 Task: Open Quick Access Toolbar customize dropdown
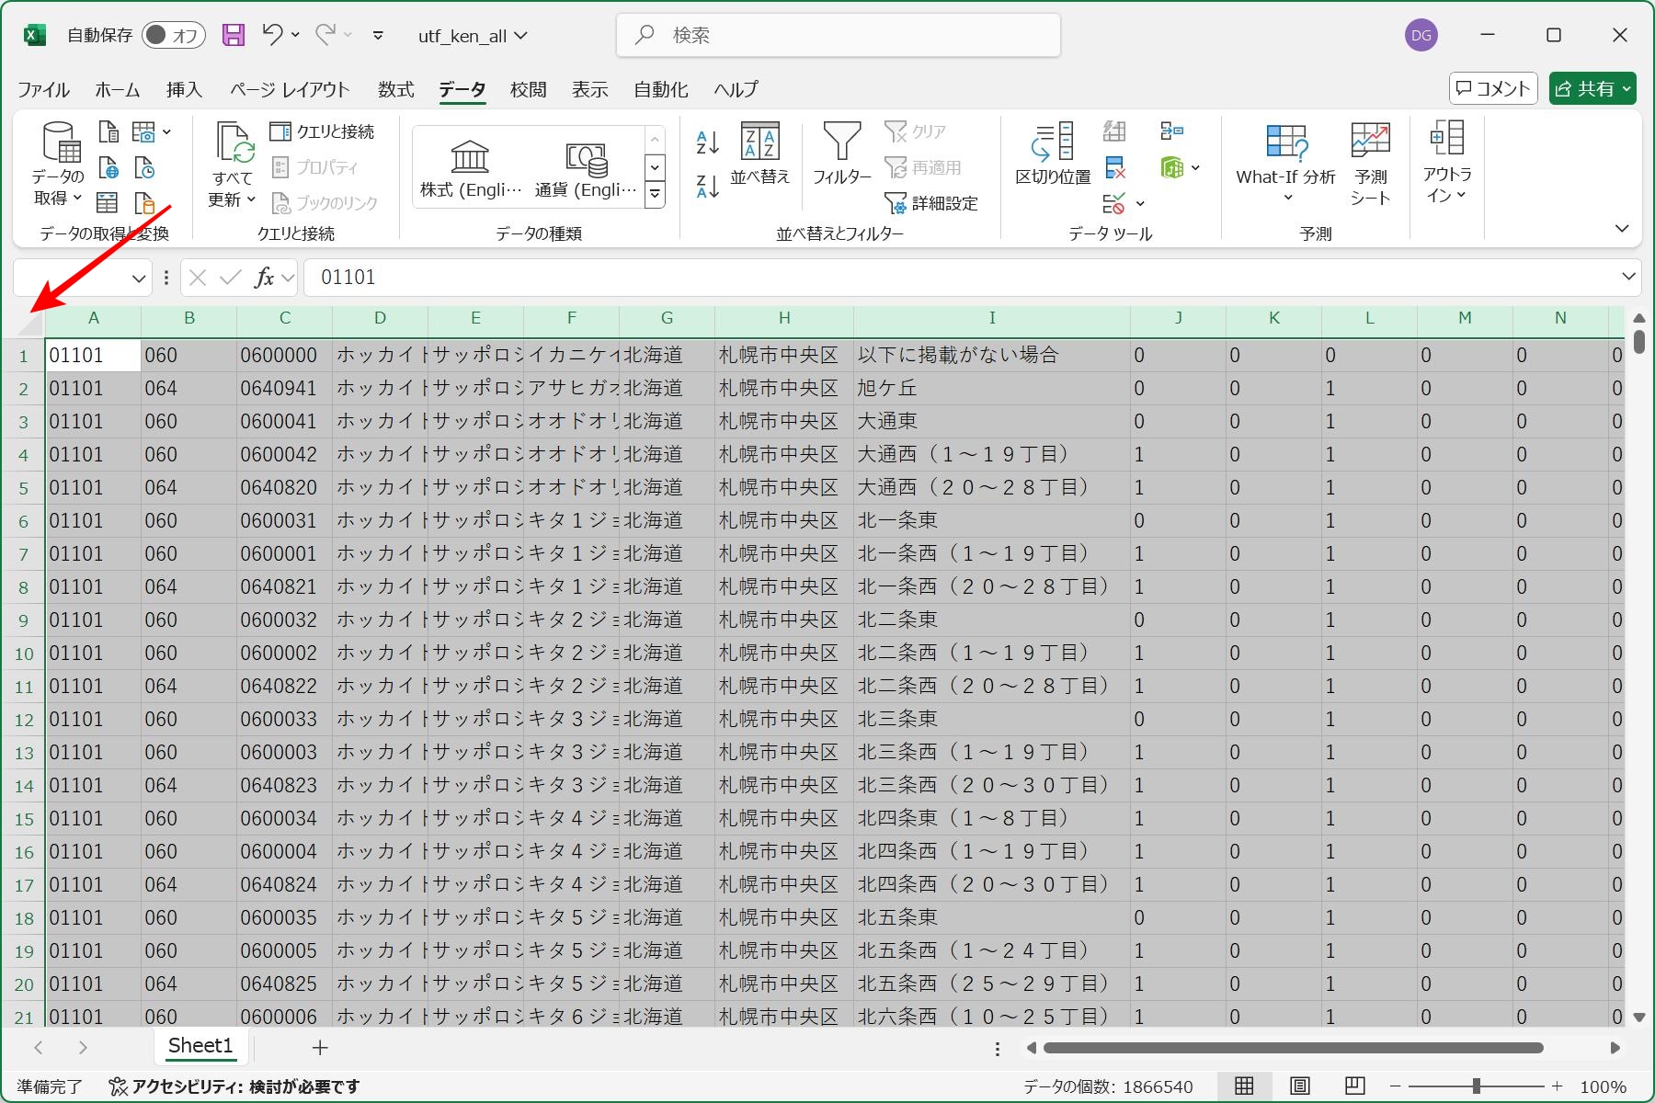378,35
